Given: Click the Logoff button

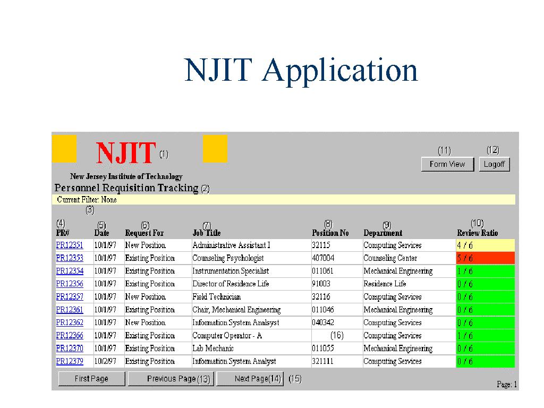Looking at the screenshot, I should 495,164.
